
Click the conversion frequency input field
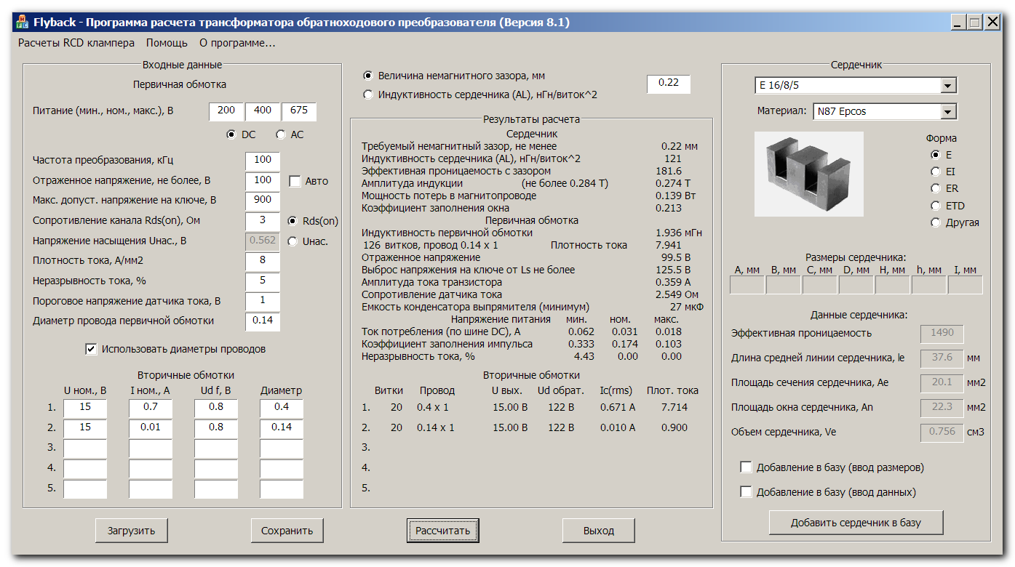pyautogui.click(x=263, y=160)
